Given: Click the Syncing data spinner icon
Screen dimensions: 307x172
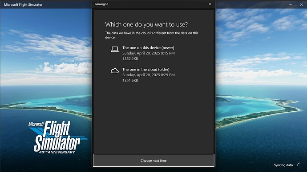Looking at the screenshot, I should point(299,164).
